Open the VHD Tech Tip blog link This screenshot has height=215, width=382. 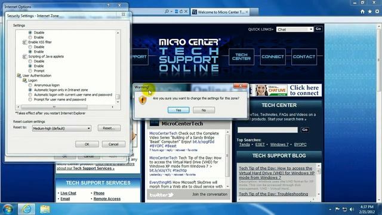[x=276, y=173]
